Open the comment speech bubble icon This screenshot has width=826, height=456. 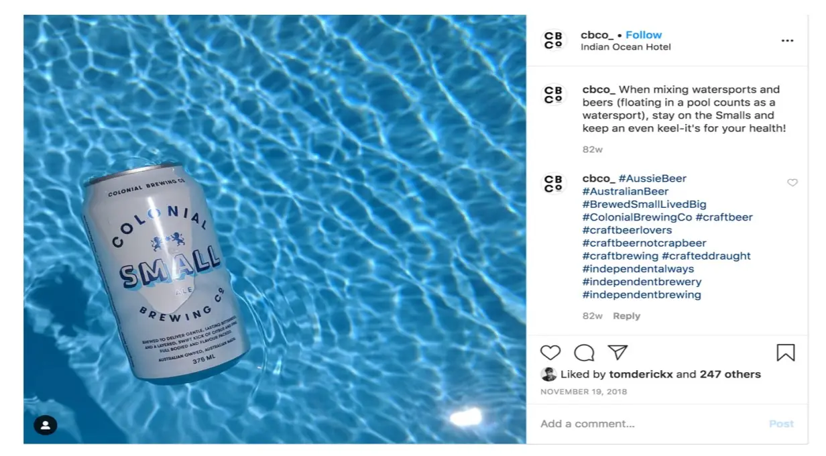click(x=584, y=353)
